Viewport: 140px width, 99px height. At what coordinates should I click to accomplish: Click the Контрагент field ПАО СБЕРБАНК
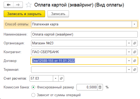[x=79, y=52]
